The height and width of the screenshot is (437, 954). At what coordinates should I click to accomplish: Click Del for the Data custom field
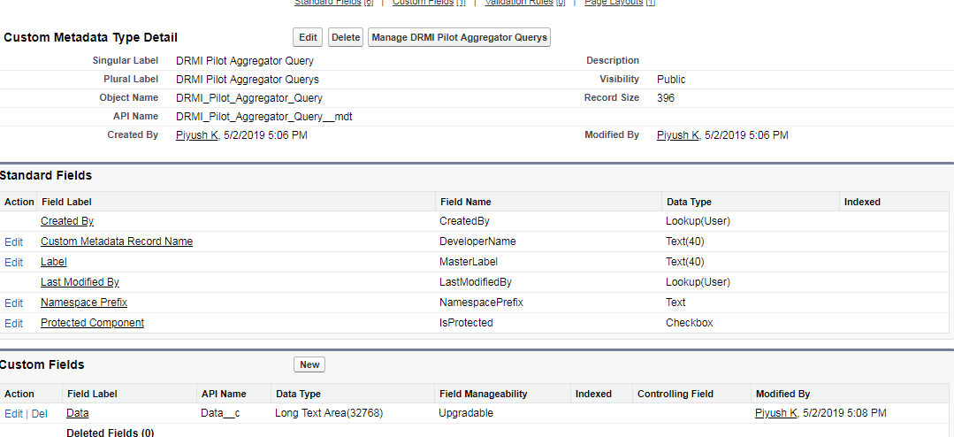click(x=40, y=413)
